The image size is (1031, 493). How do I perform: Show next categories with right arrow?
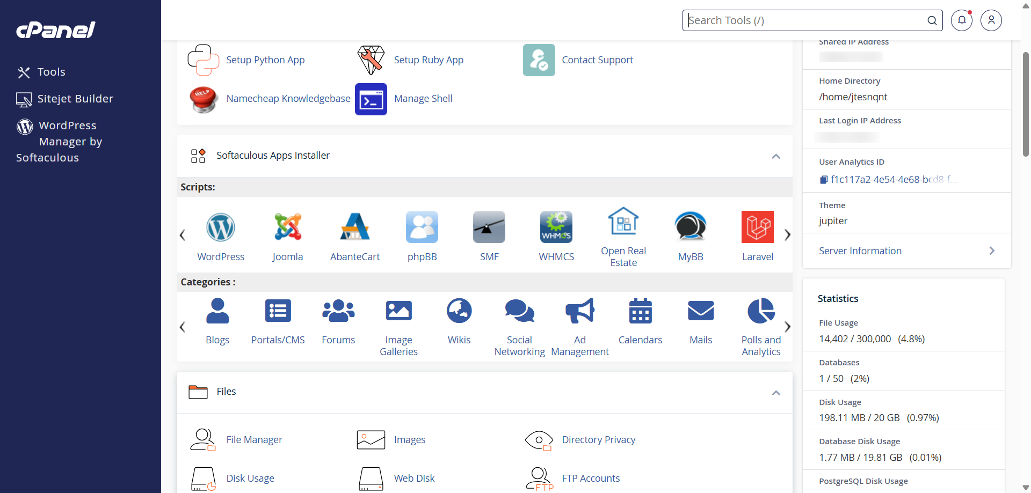(x=787, y=327)
